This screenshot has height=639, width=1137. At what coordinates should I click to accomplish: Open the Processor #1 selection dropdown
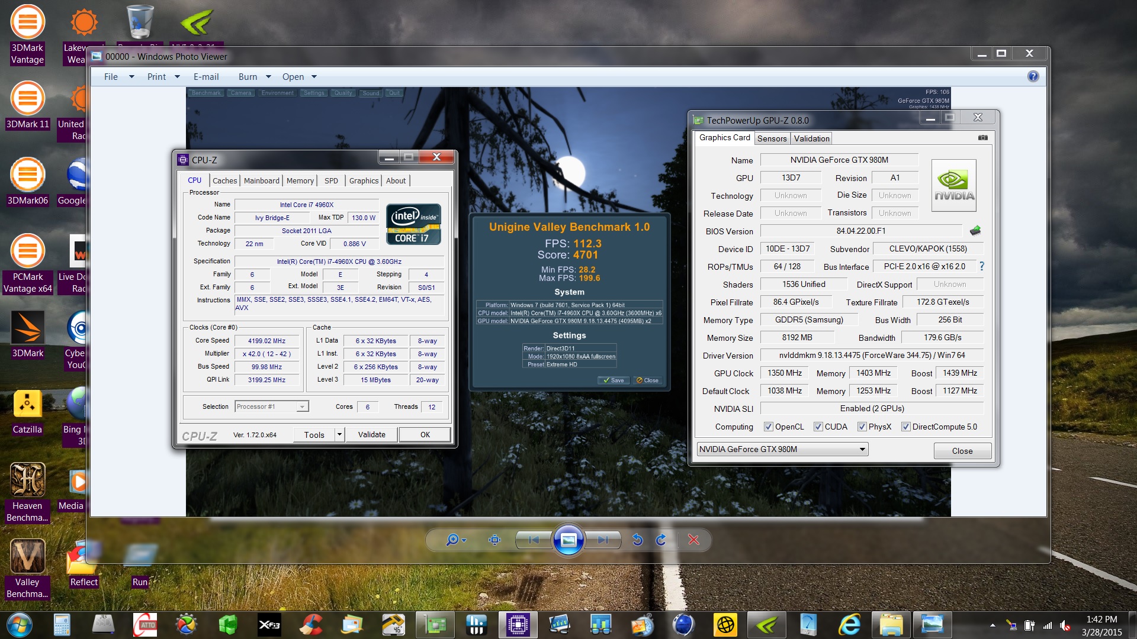tap(272, 406)
